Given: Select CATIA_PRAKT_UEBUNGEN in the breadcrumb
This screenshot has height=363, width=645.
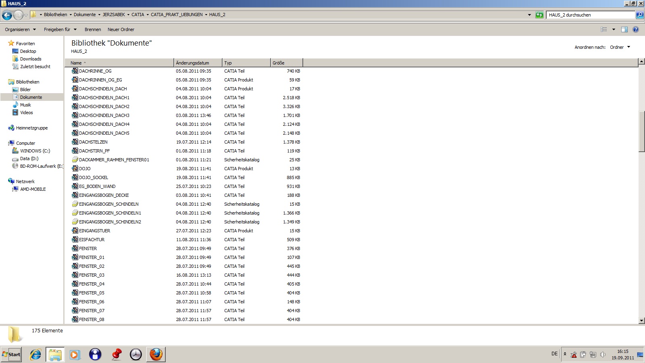Looking at the screenshot, I should (x=177, y=15).
